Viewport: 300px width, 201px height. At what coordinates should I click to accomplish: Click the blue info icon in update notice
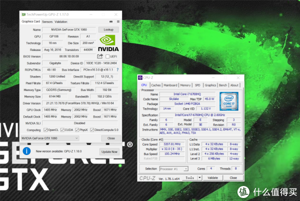26,151
